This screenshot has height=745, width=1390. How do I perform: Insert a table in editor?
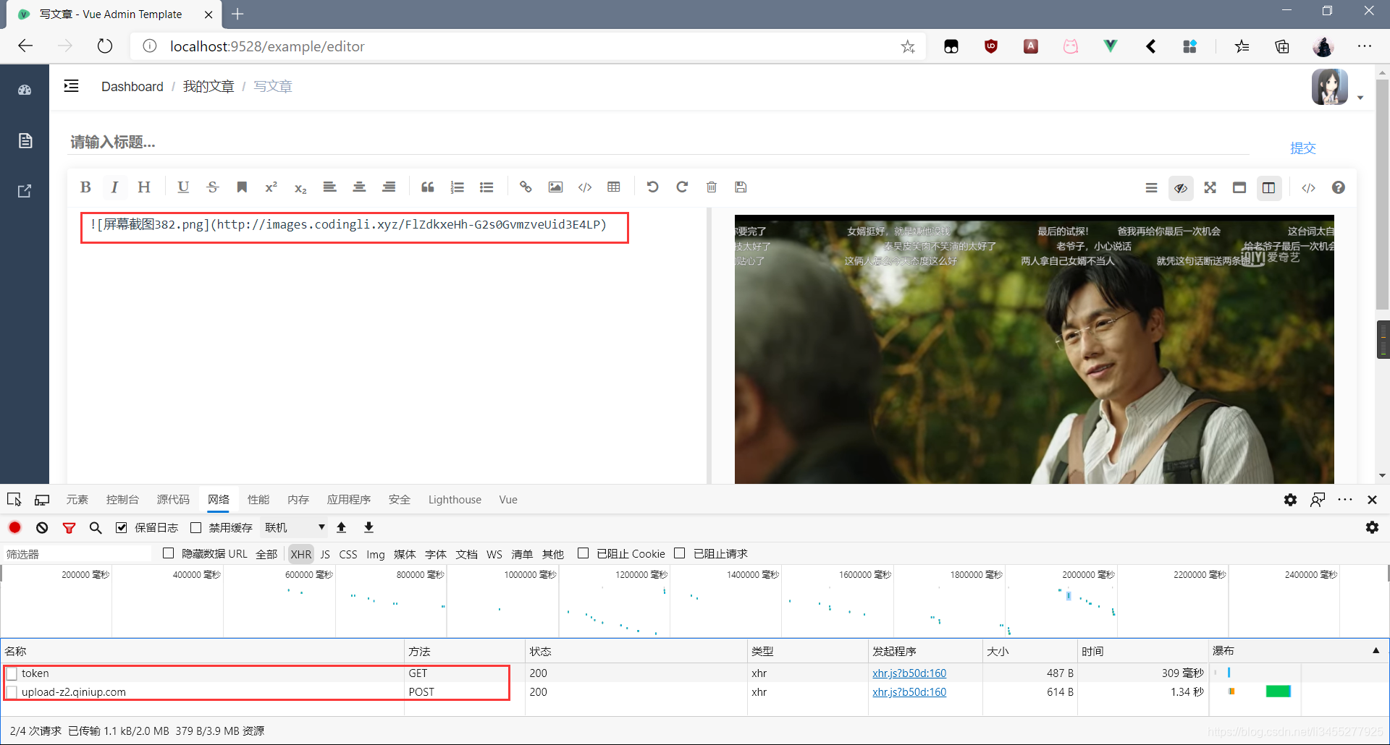pyautogui.click(x=614, y=187)
